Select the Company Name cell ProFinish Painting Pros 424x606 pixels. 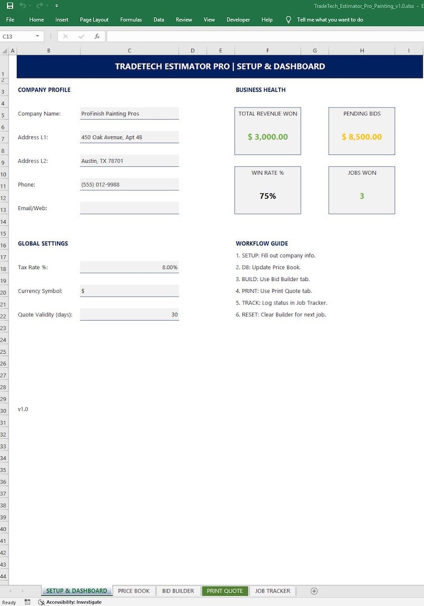pos(129,114)
